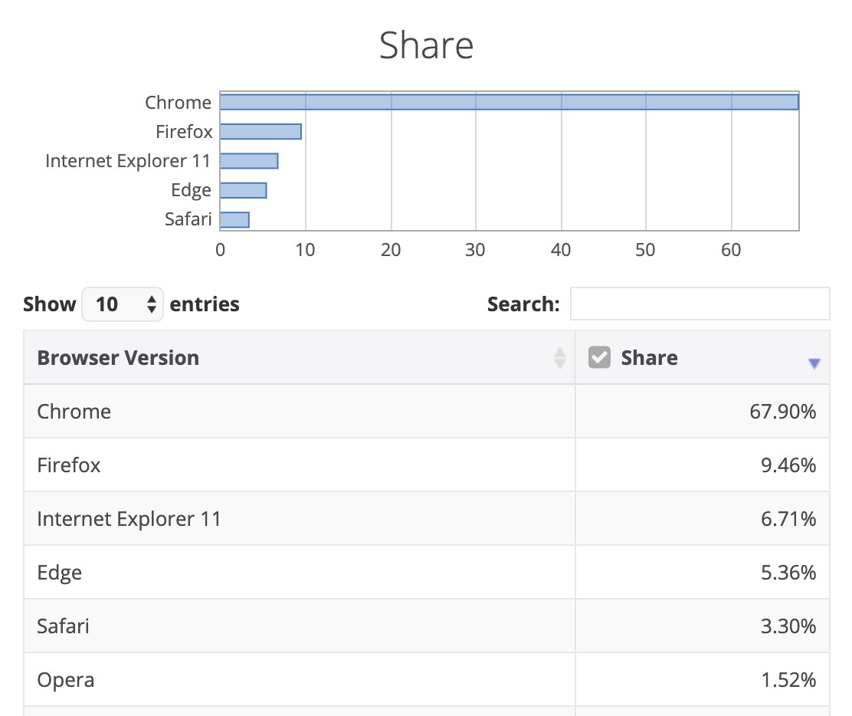Click the Share chart title
The image size is (852, 716).
click(426, 45)
